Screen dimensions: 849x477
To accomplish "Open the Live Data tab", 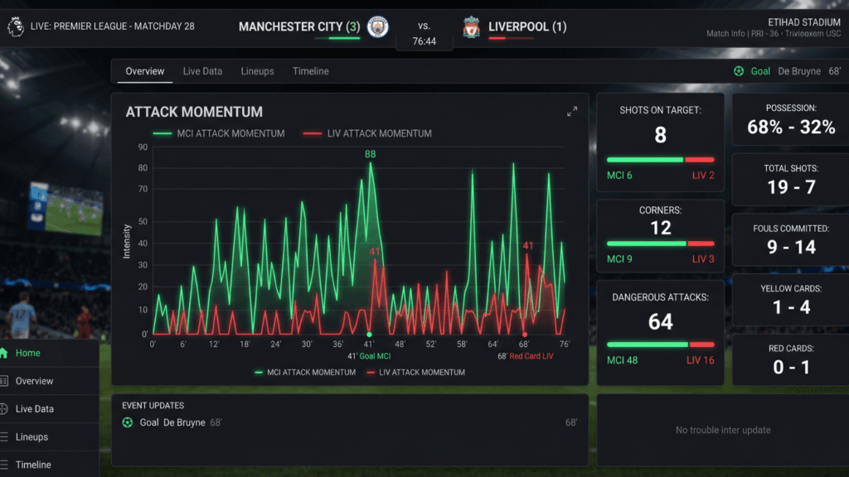I will (202, 71).
